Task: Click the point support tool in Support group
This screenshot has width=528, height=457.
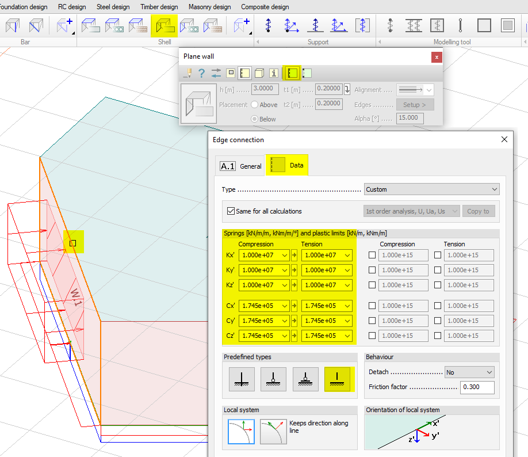Action: click(x=268, y=25)
